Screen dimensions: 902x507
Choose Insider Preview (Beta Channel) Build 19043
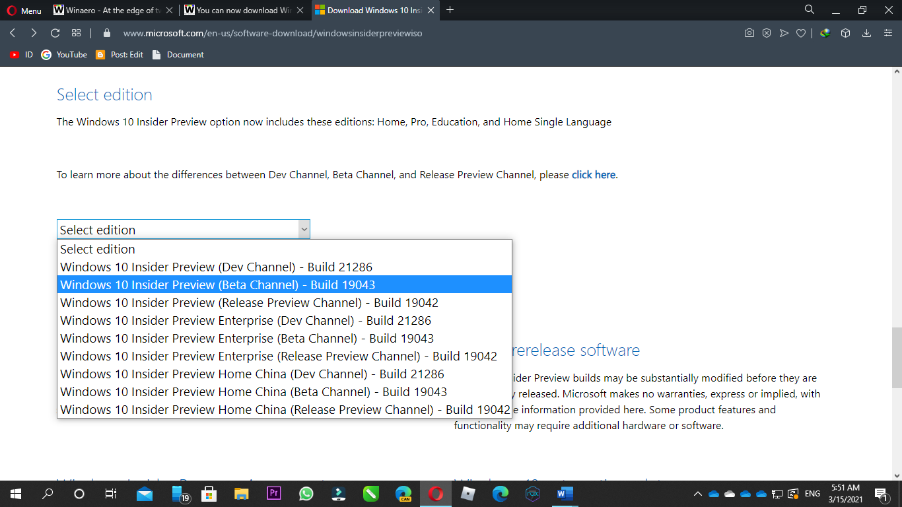pos(284,285)
